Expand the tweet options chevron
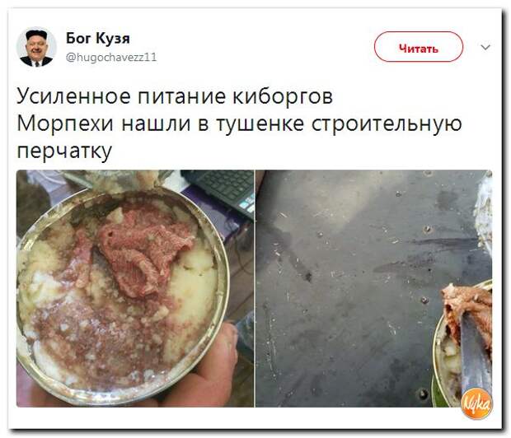This screenshot has height=438, width=511. [485, 48]
